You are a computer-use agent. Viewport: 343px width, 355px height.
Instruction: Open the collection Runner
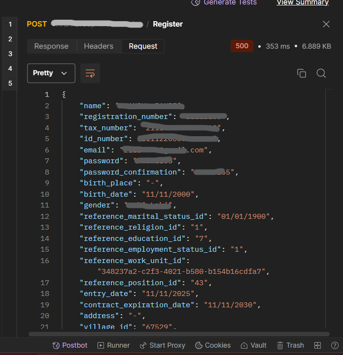coord(113,345)
